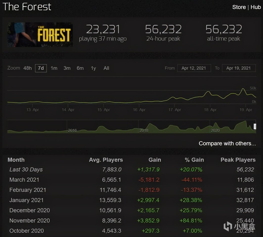The width and height of the screenshot is (263, 237).
Task: Grab the navigator range handle at right edge
Action: 255,127
